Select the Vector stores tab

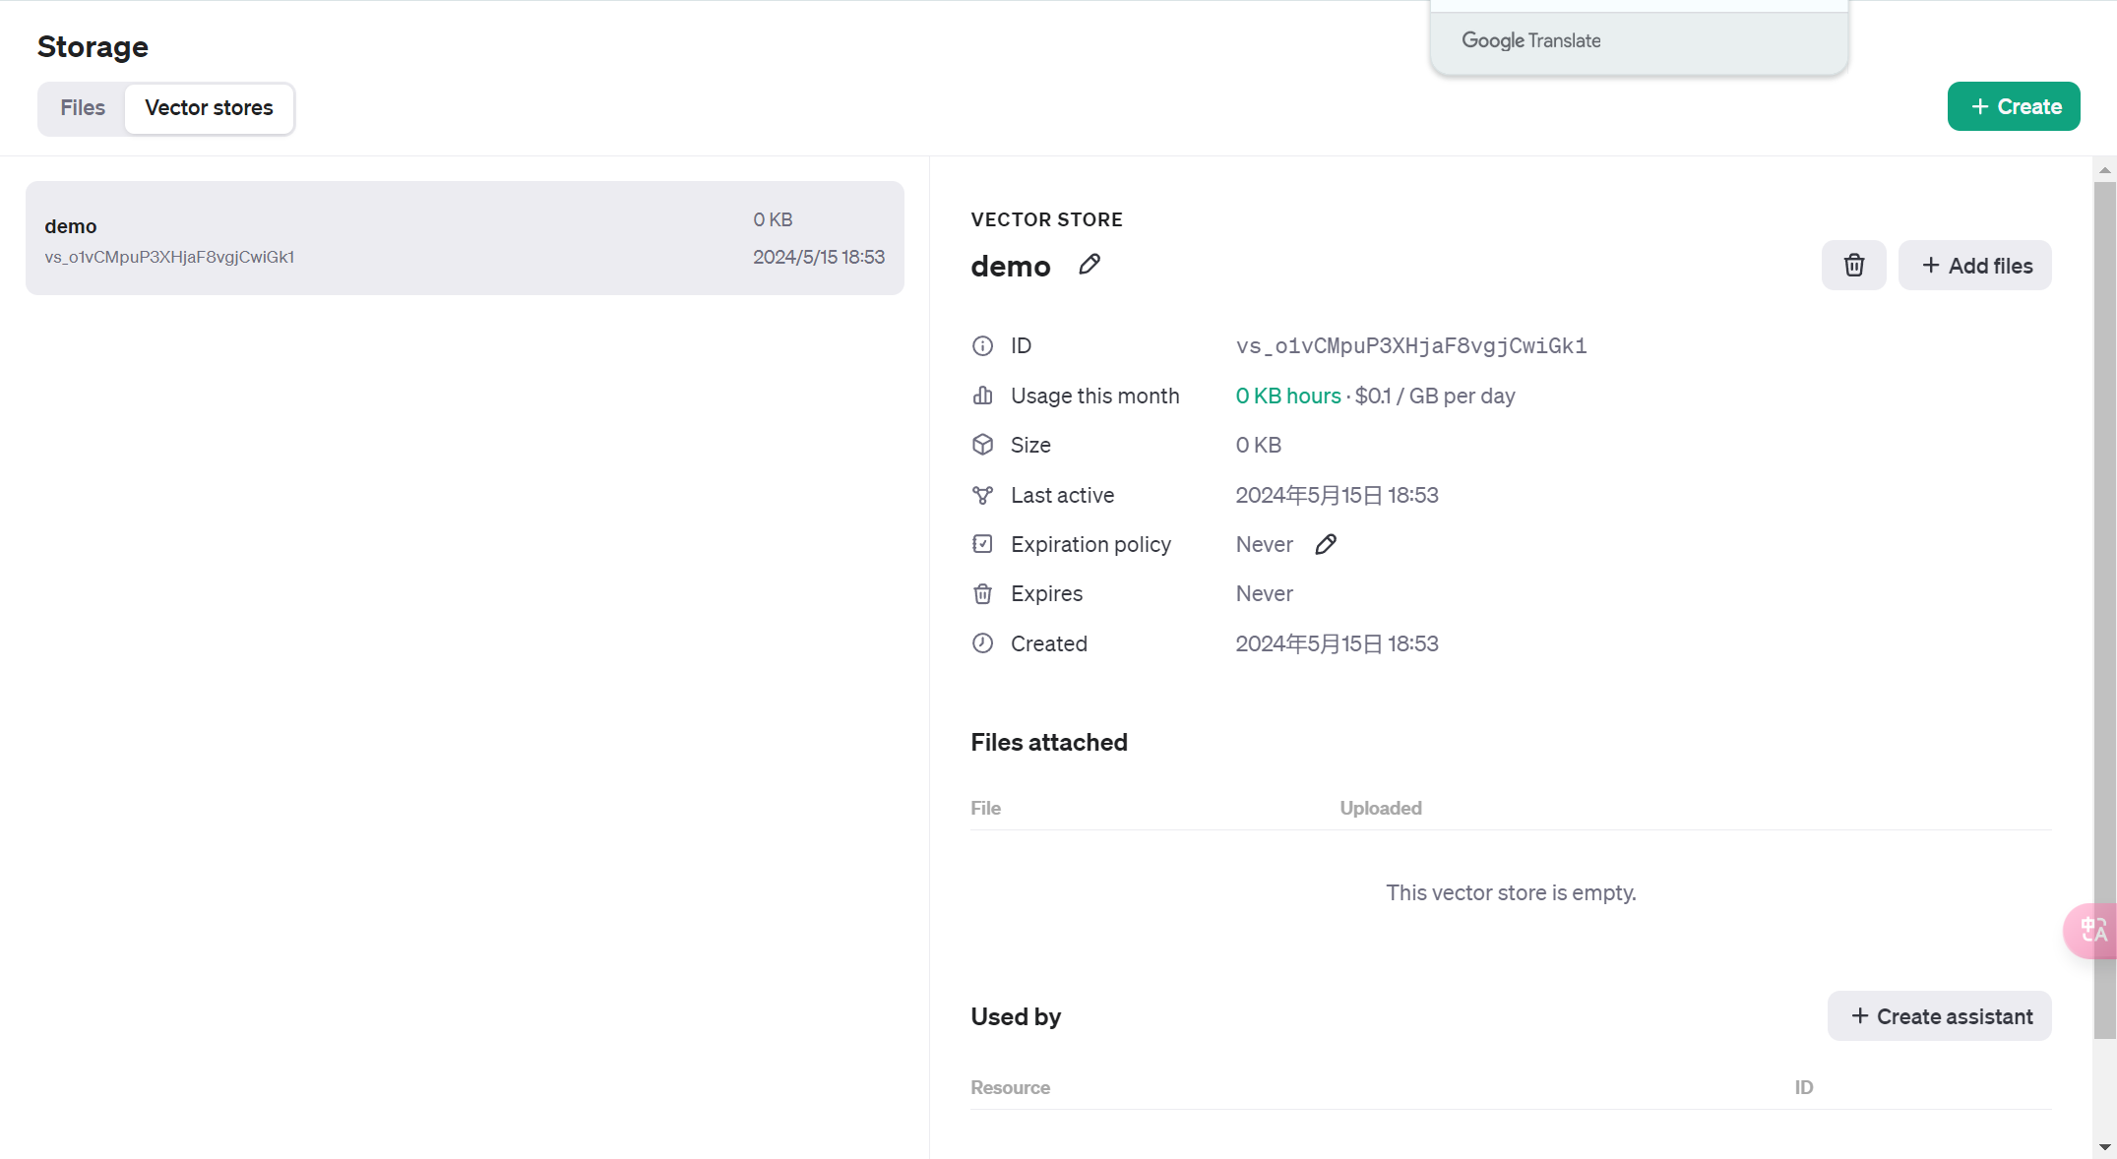pos(209,108)
